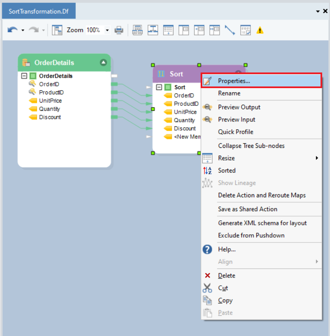The image size is (330, 336).
Task: Click the OrderID output port connector
Action: point(114,84)
